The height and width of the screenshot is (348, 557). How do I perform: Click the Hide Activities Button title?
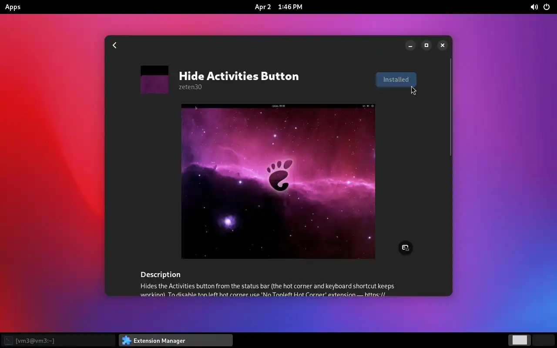tap(239, 76)
